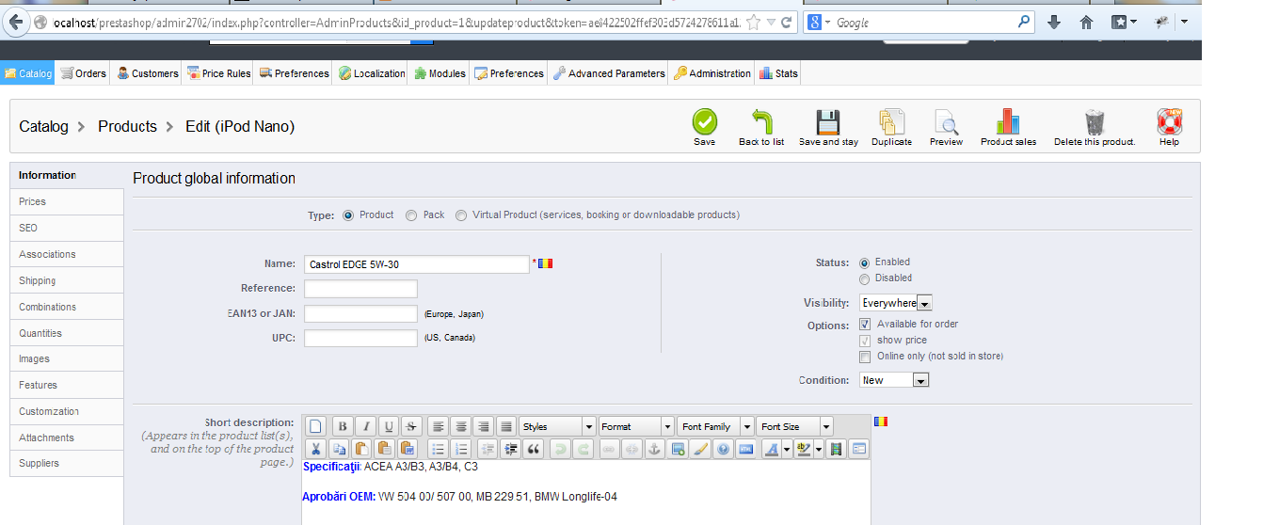Open the Font Size dropdown
The width and height of the screenshot is (1263, 525).
coord(795,426)
